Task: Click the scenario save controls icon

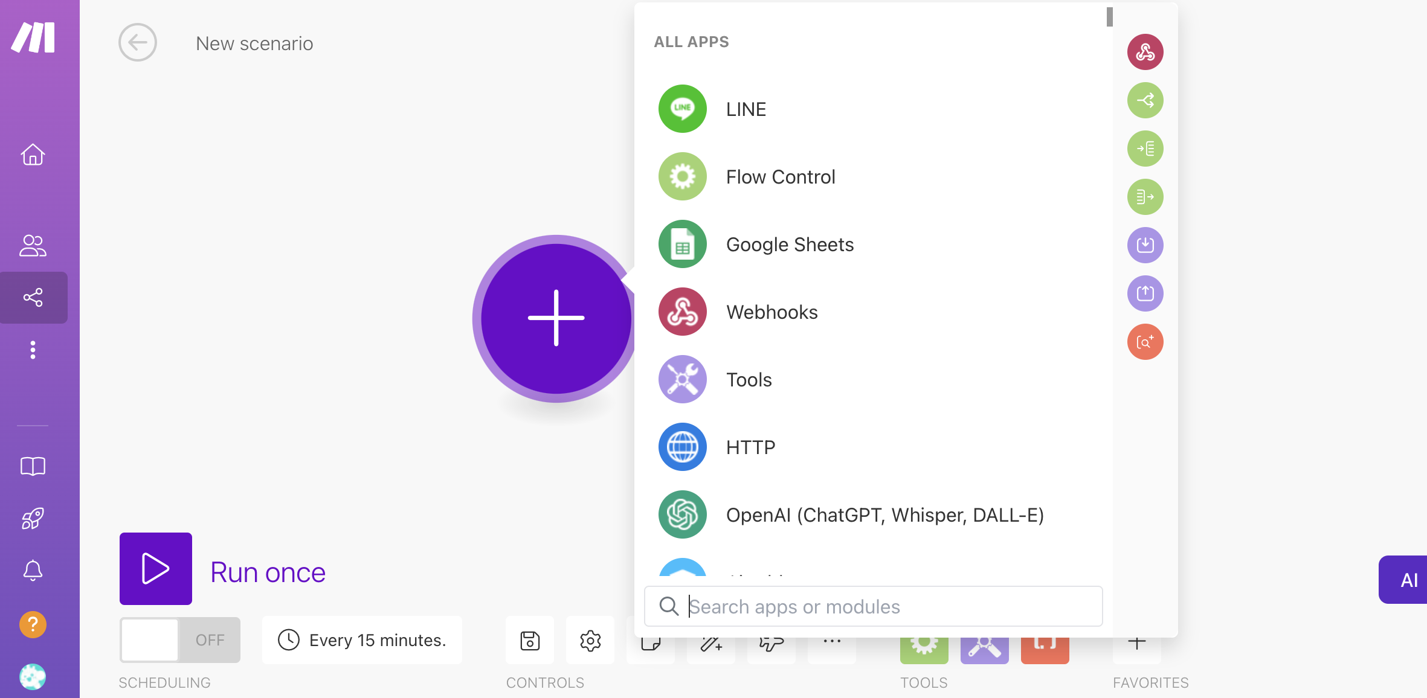Action: click(530, 640)
